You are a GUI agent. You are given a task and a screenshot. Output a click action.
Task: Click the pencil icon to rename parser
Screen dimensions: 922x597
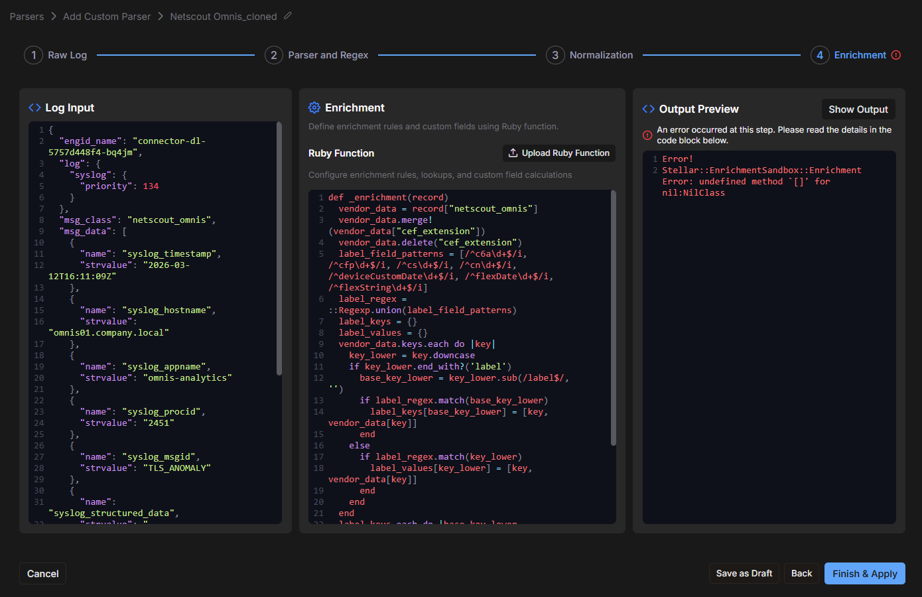(x=288, y=16)
